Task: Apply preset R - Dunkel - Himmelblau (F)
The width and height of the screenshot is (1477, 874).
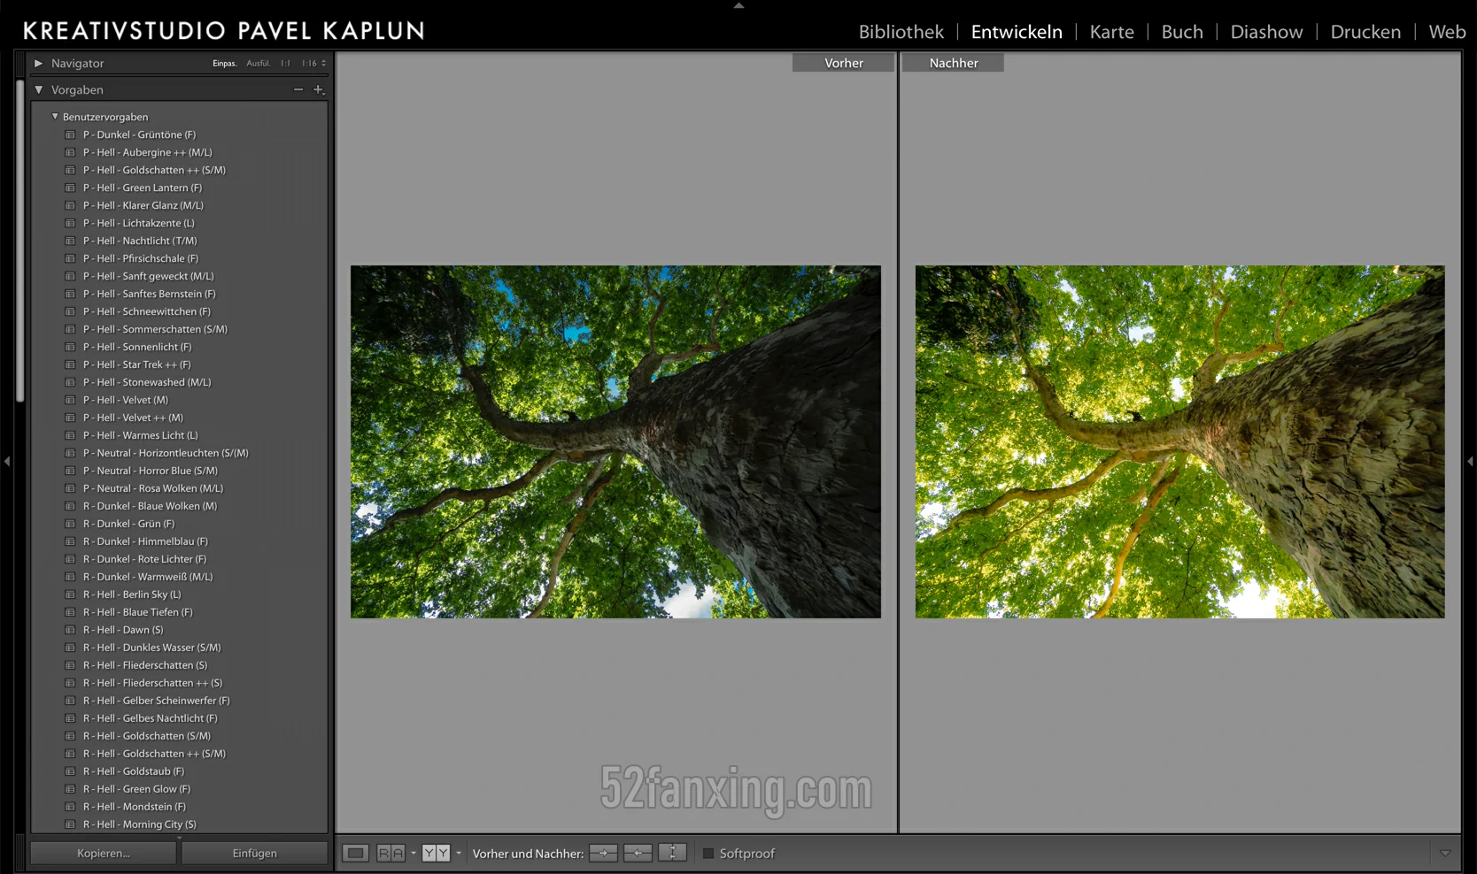Action: pos(145,541)
